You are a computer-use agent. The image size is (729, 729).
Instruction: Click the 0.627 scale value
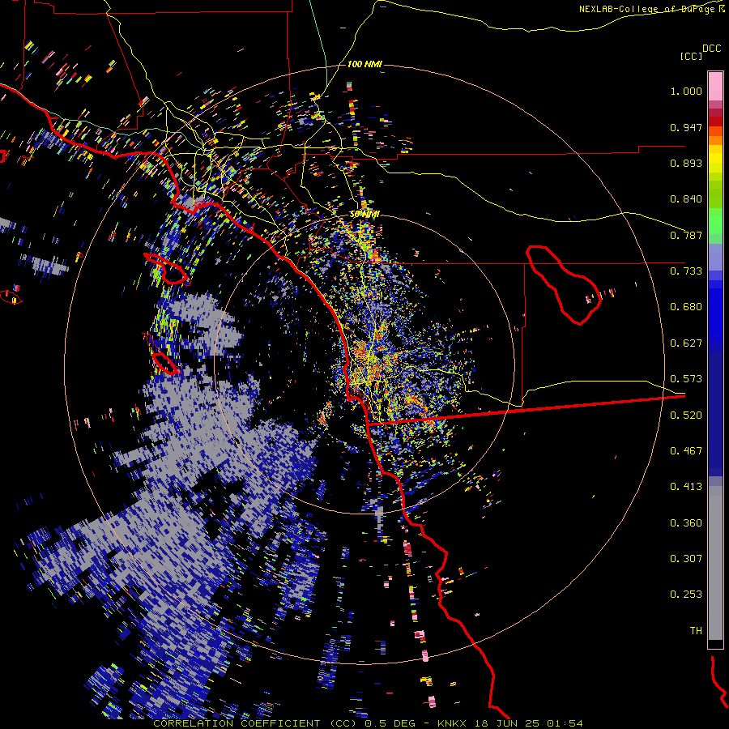(686, 343)
